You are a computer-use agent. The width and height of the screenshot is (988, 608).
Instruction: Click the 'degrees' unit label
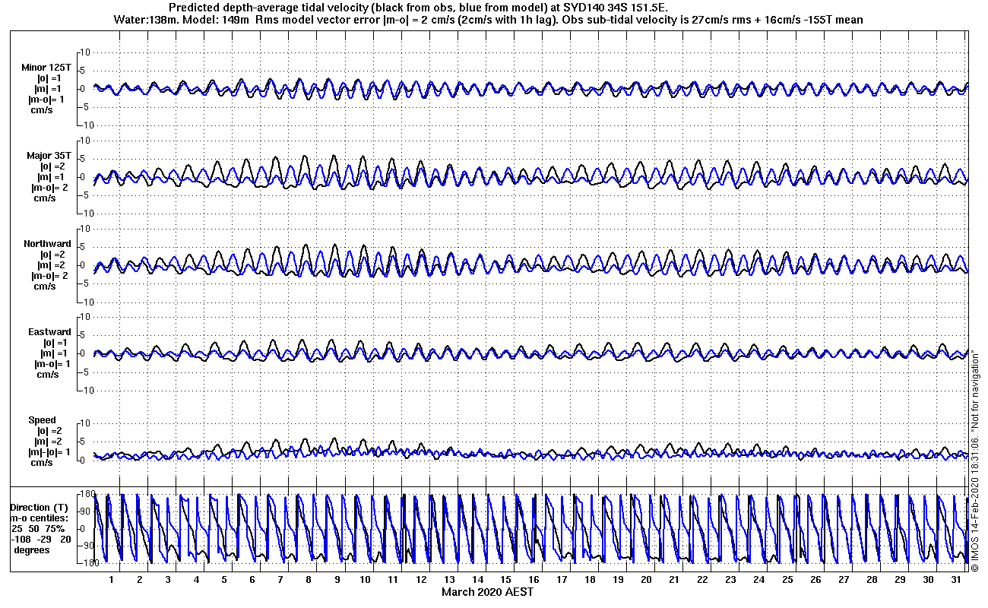pos(32,549)
